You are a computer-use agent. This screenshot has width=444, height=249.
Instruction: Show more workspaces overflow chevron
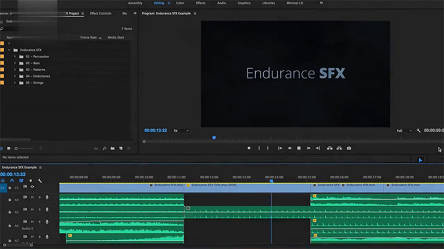(x=321, y=3)
